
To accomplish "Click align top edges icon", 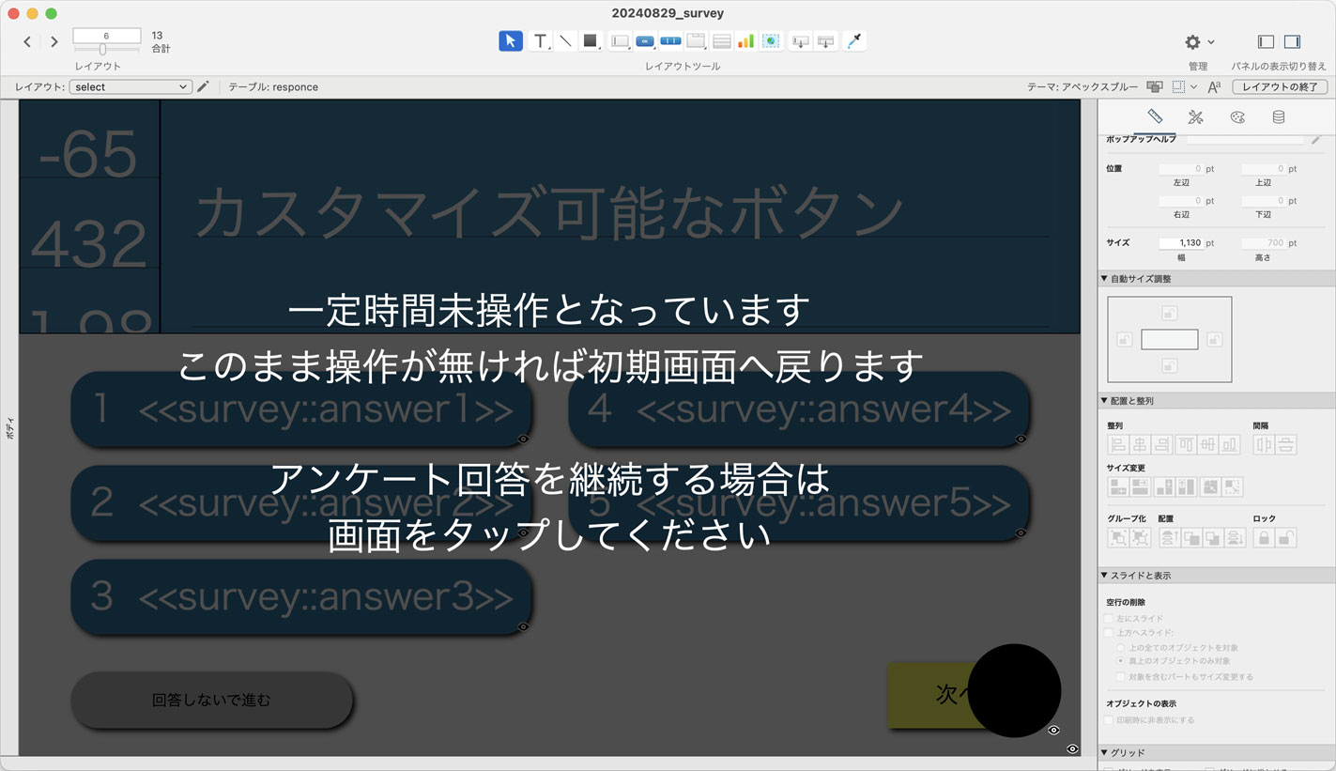I will click(x=1186, y=444).
